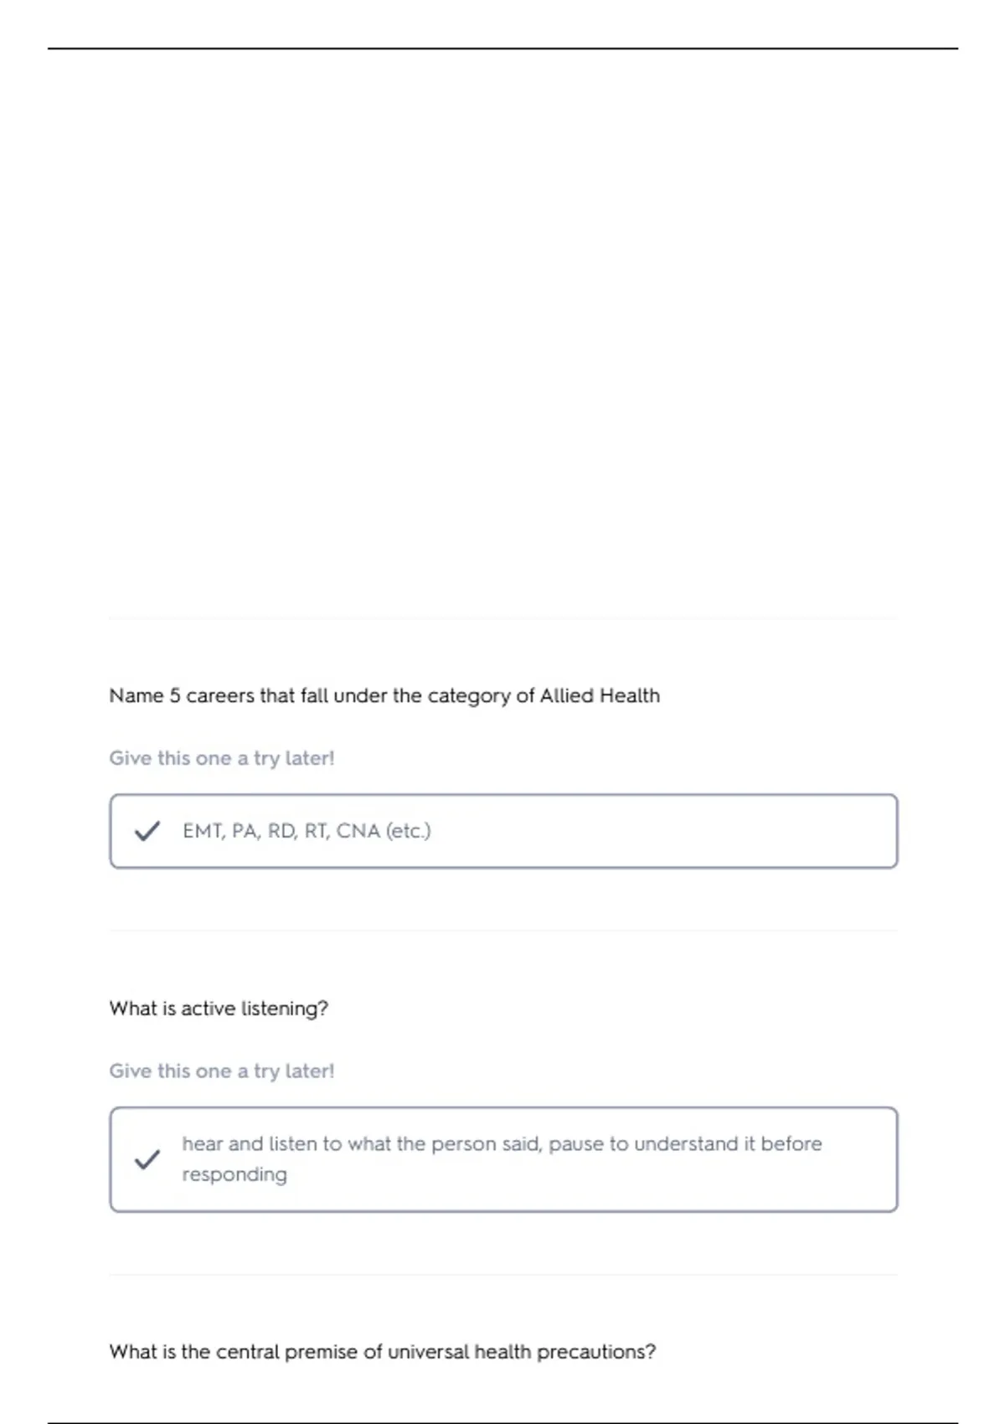
Task: Click the question 'Name 5 careers that fall under'
Action: pyautogui.click(x=384, y=695)
